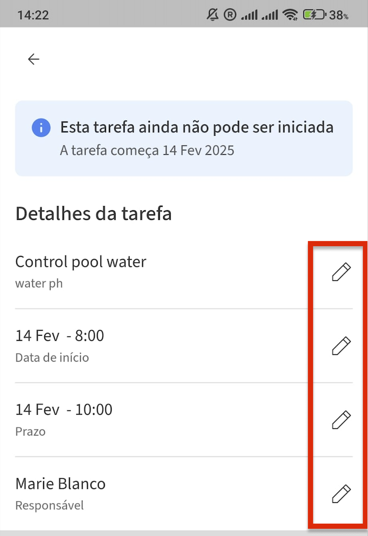
Task: Edit the Prazo deadline using pencil icon
Action: pos(341,419)
